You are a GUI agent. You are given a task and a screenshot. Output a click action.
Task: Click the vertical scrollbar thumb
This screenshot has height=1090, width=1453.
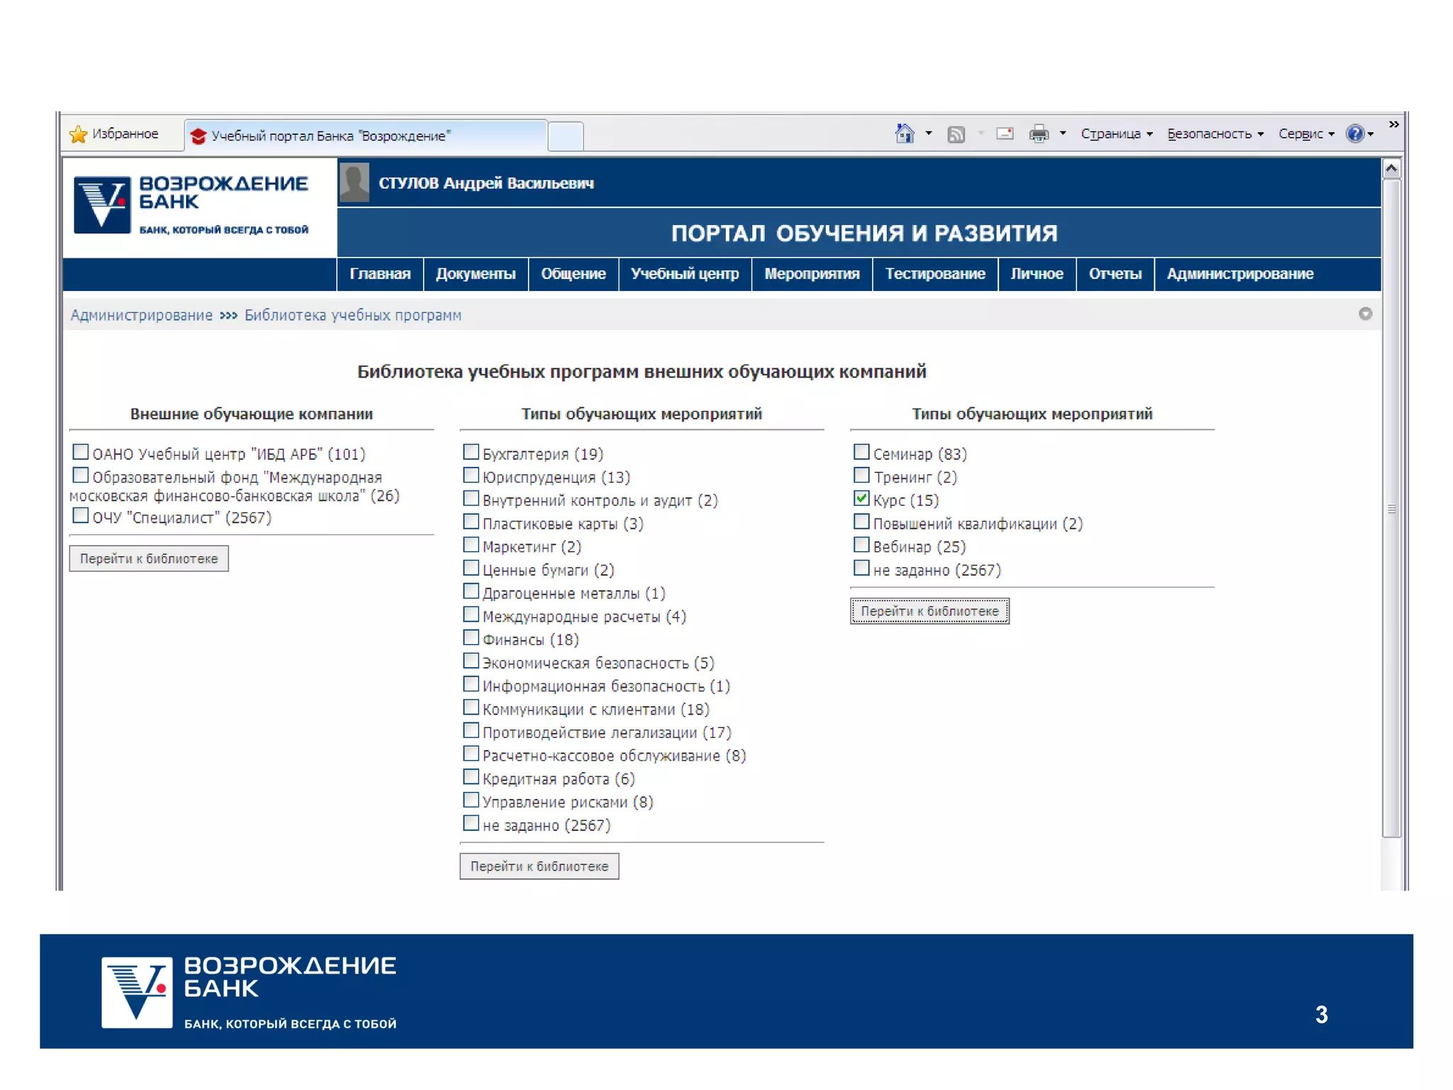pyautogui.click(x=1391, y=508)
